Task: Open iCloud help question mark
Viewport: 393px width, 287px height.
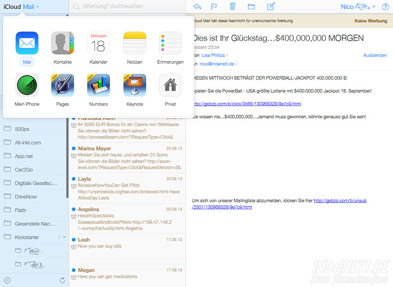Action: point(386,7)
